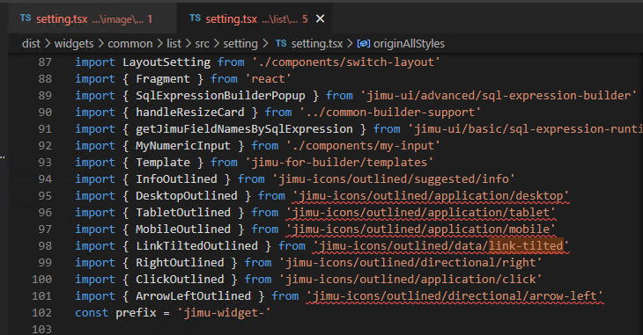643x335 pixels.
Task: Click ClickOutlined identifier
Action: [180, 280]
